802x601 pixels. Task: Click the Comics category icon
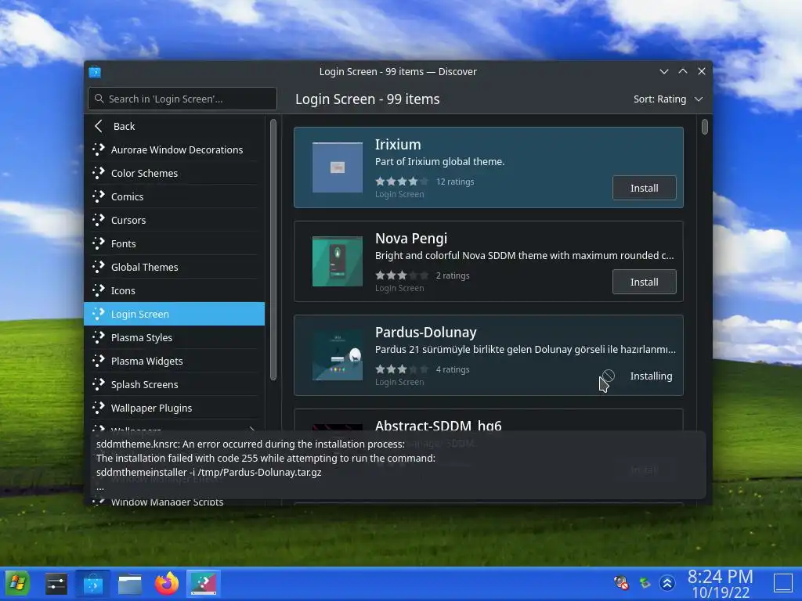98,196
